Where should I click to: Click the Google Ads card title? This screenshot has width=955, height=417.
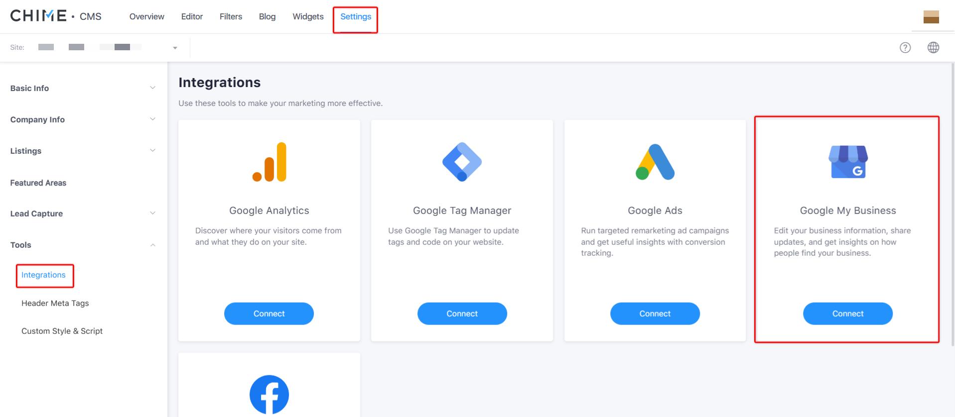pyautogui.click(x=655, y=210)
